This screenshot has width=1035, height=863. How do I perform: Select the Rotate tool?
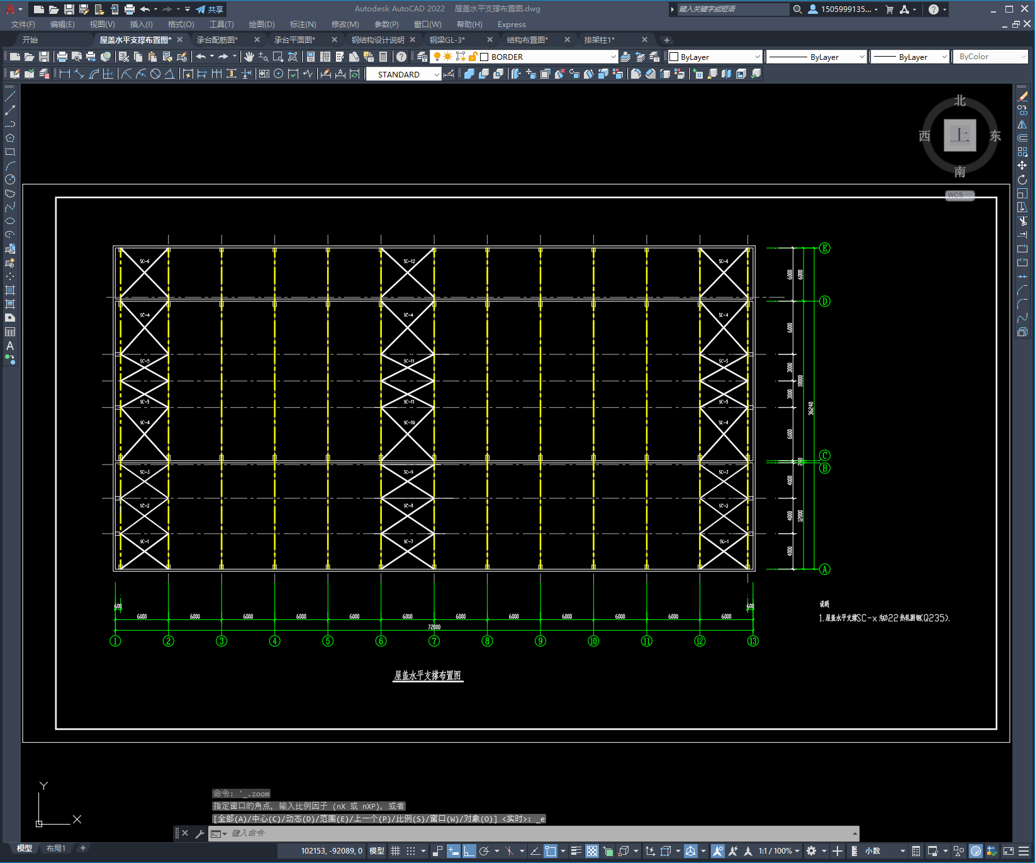[x=1022, y=179]
